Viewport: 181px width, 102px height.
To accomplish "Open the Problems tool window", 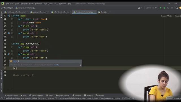I will coord(77,95).
